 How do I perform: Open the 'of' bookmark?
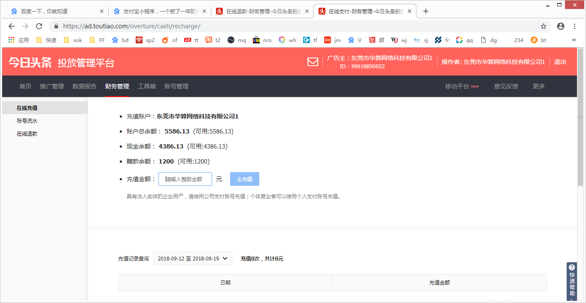pos(170,40)
